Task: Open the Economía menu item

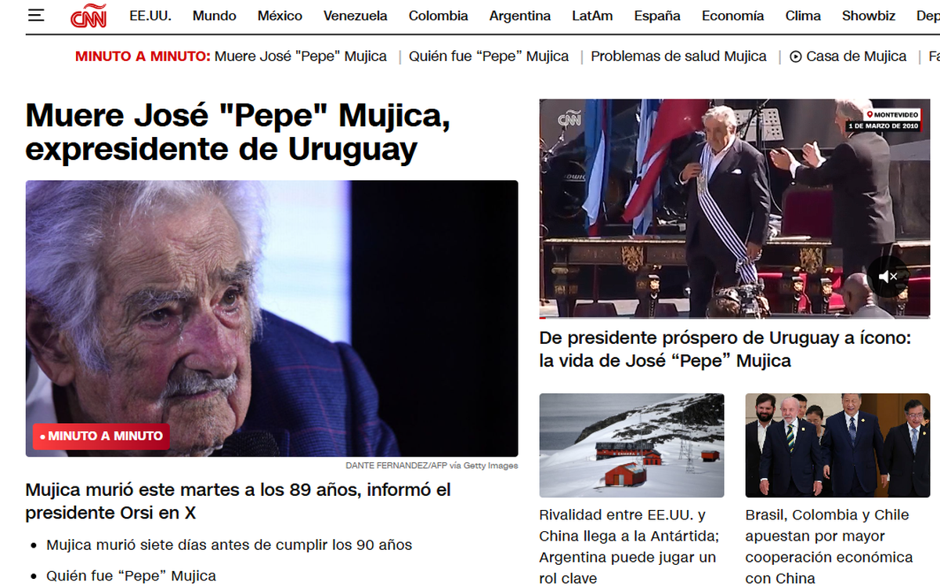Action: click(x=732, y=16)
